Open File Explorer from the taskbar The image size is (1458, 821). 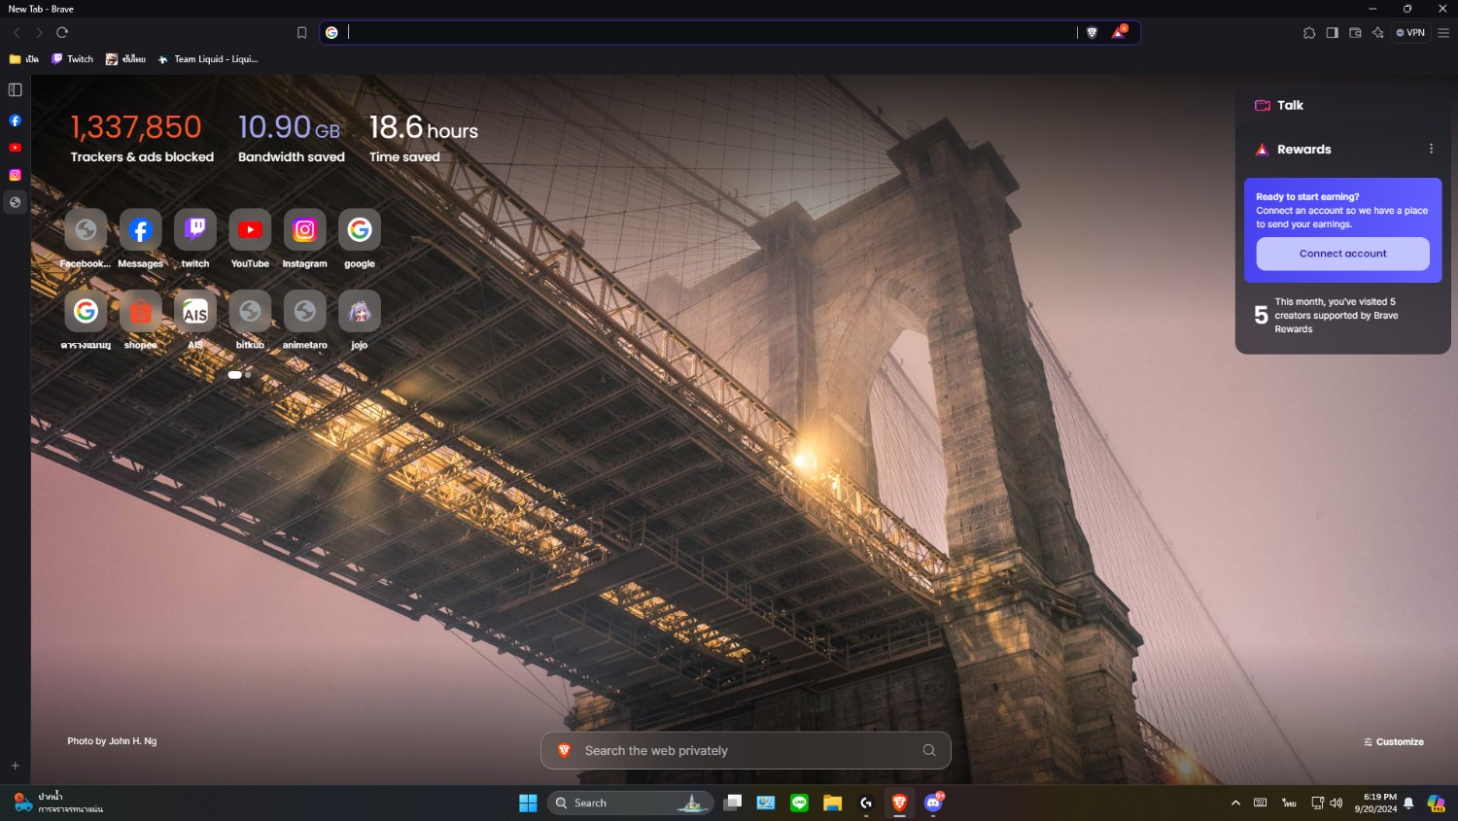click(832, 803)
